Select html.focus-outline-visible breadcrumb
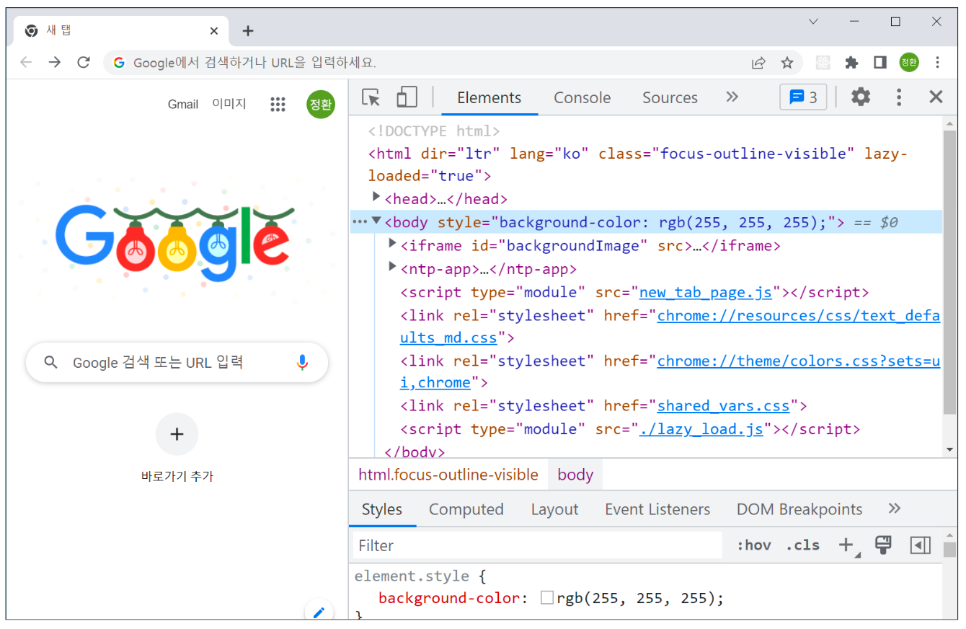The height and width of the screenshot is (629, 966). (448, 475)
